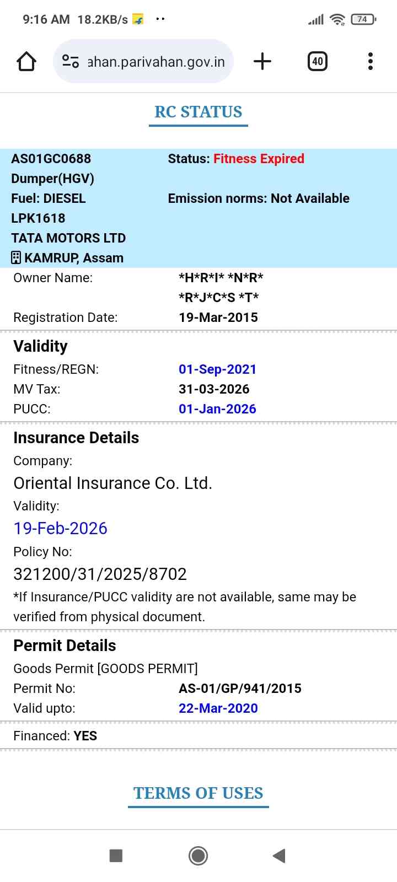Open the TERMS OF USES link
This screenshot has width=397, height=882.
198,793
